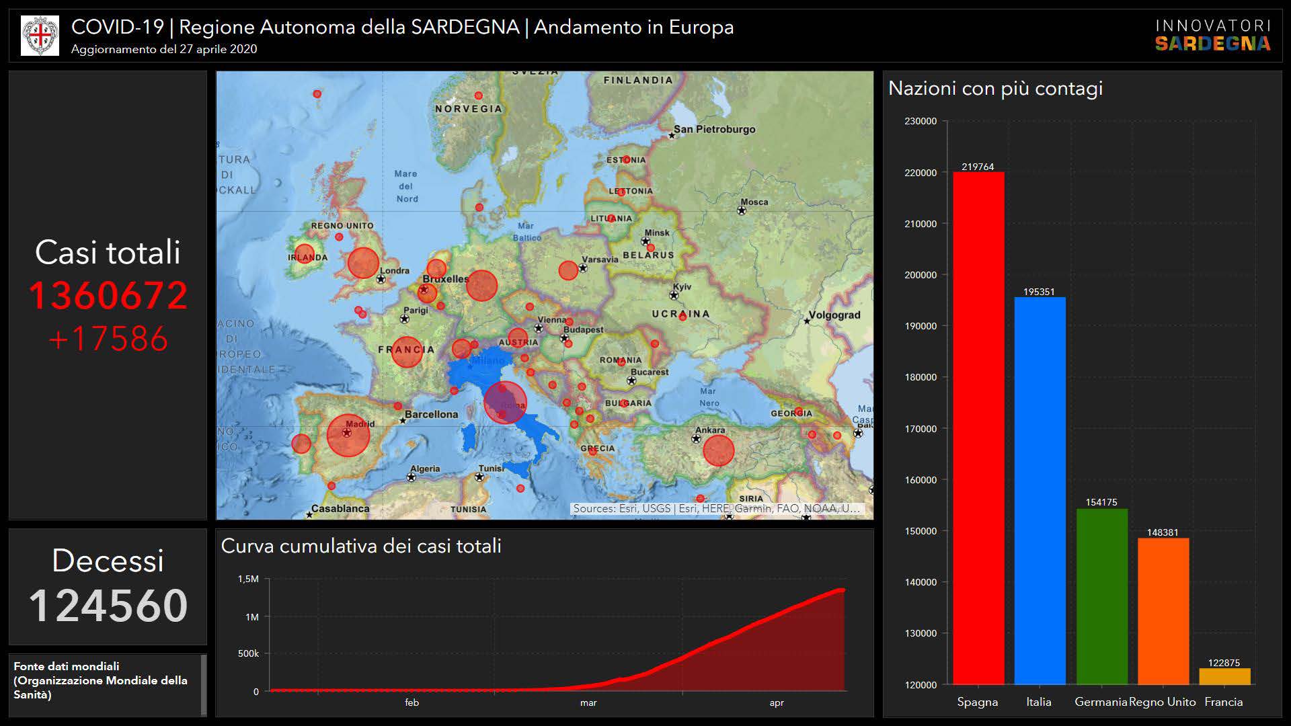
Task: Click the red circle over Ireland
Action: pyautogui.click(x=305, y=254)
